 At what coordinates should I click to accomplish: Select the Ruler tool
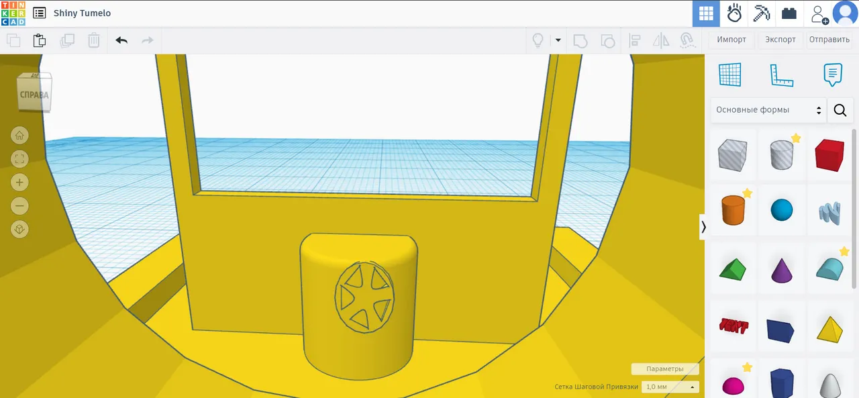pyautogui.click(x=781, y=74)
